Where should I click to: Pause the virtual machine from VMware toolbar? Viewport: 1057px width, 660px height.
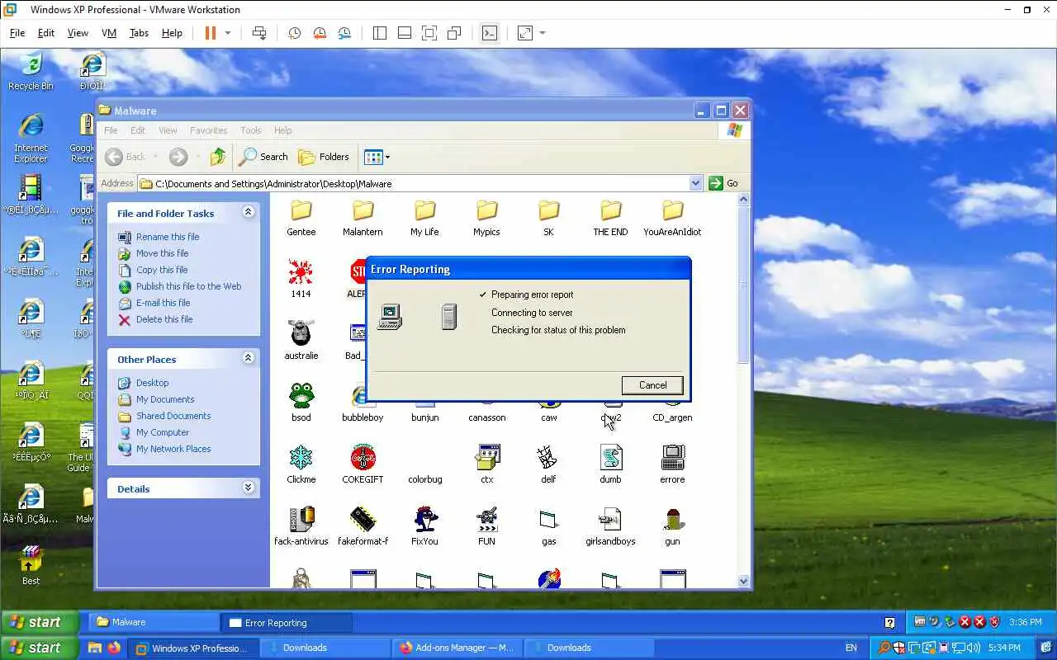point(210,33)
